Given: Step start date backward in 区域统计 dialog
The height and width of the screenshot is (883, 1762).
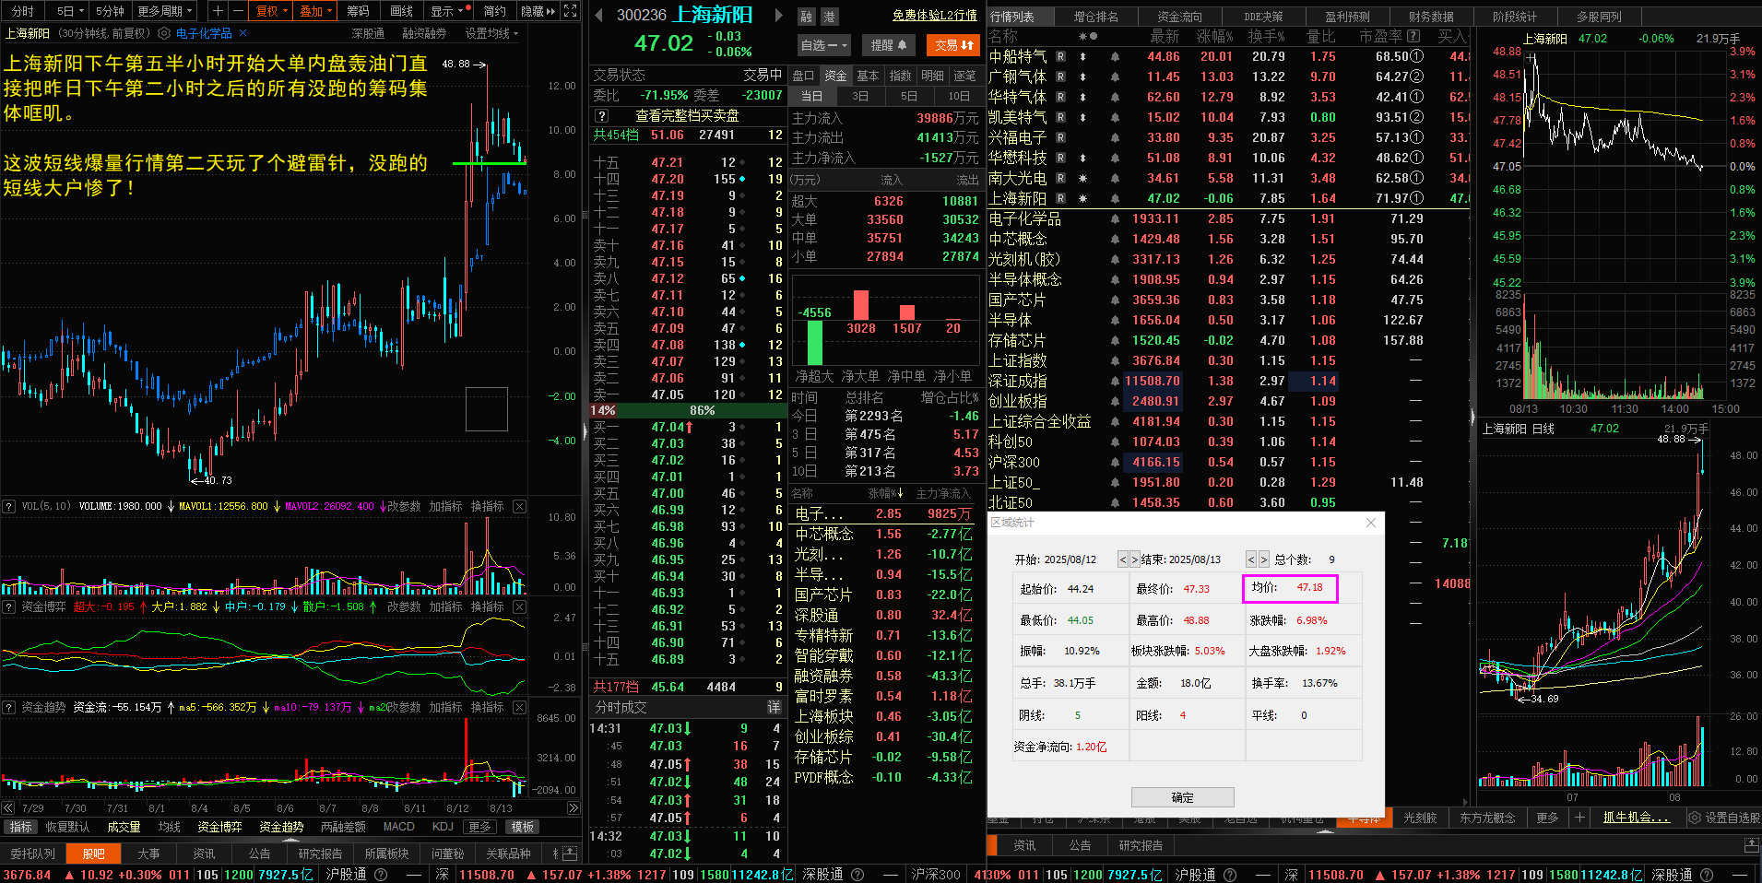Looking at the screenshot, I should coord(1123,559).
